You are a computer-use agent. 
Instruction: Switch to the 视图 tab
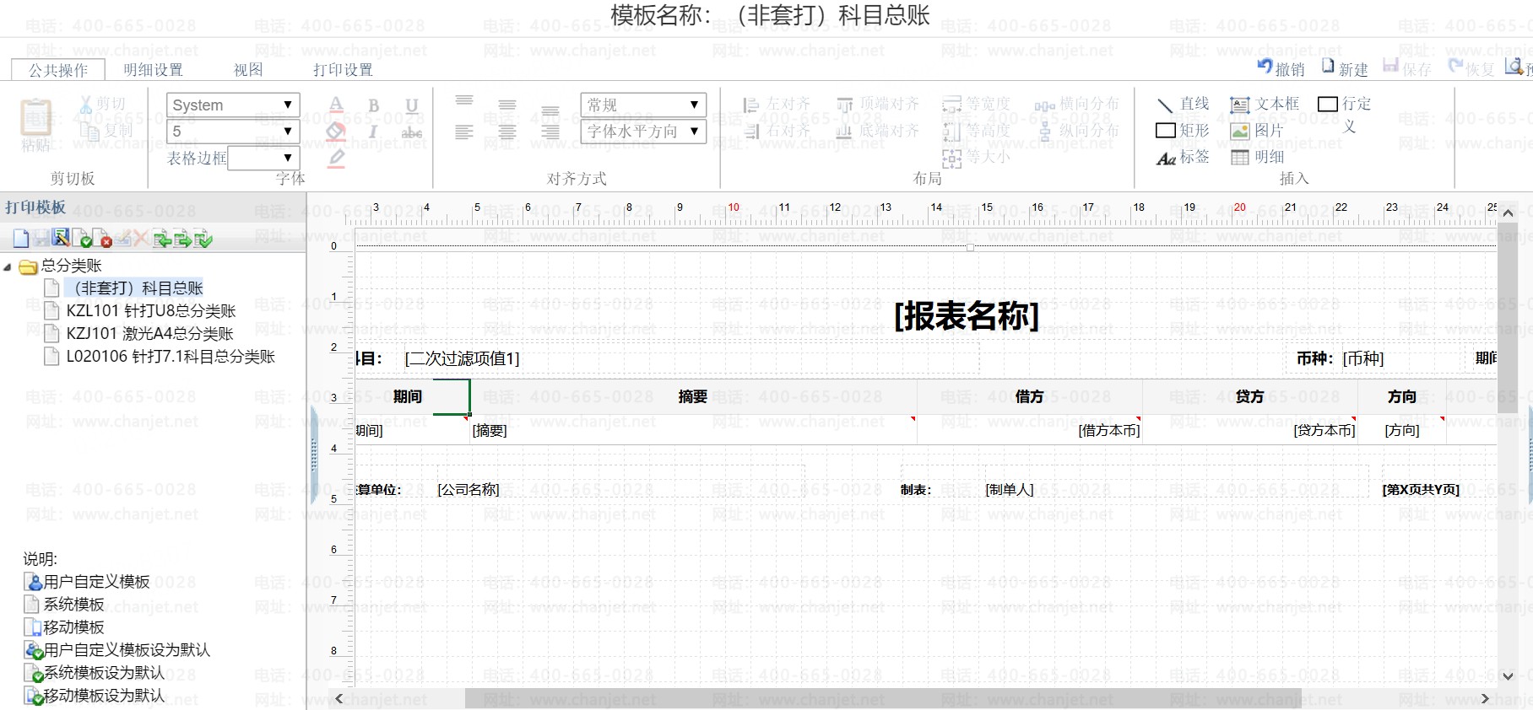(x=248, y=70)
